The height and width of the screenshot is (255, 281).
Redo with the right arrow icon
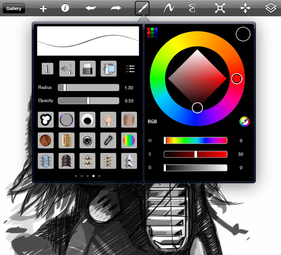point(116,8)
